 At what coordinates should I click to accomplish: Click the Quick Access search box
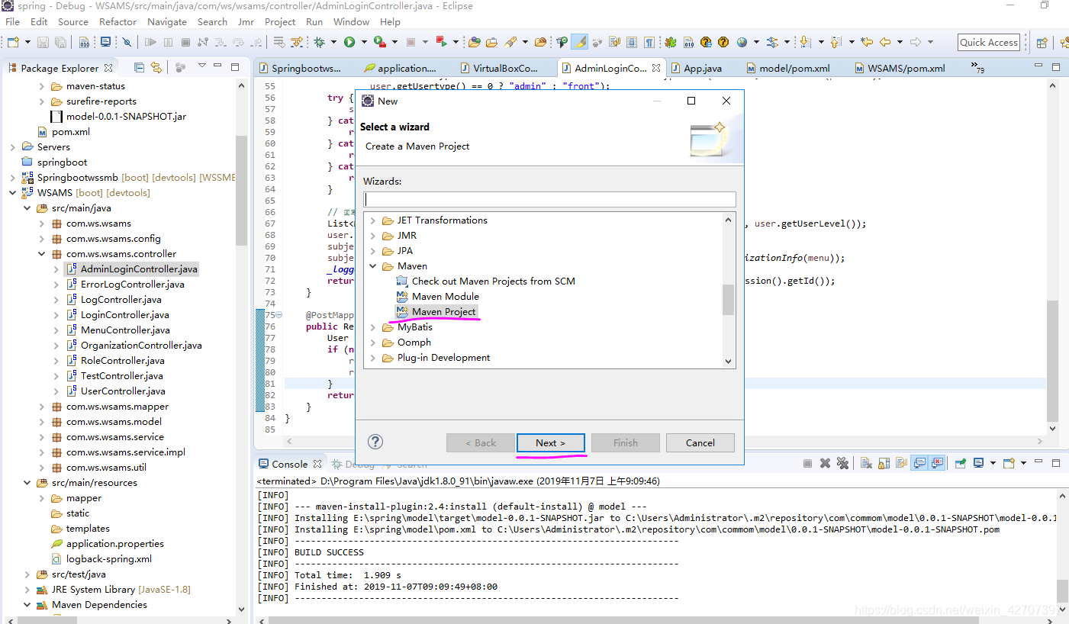[x=989, y=42]
